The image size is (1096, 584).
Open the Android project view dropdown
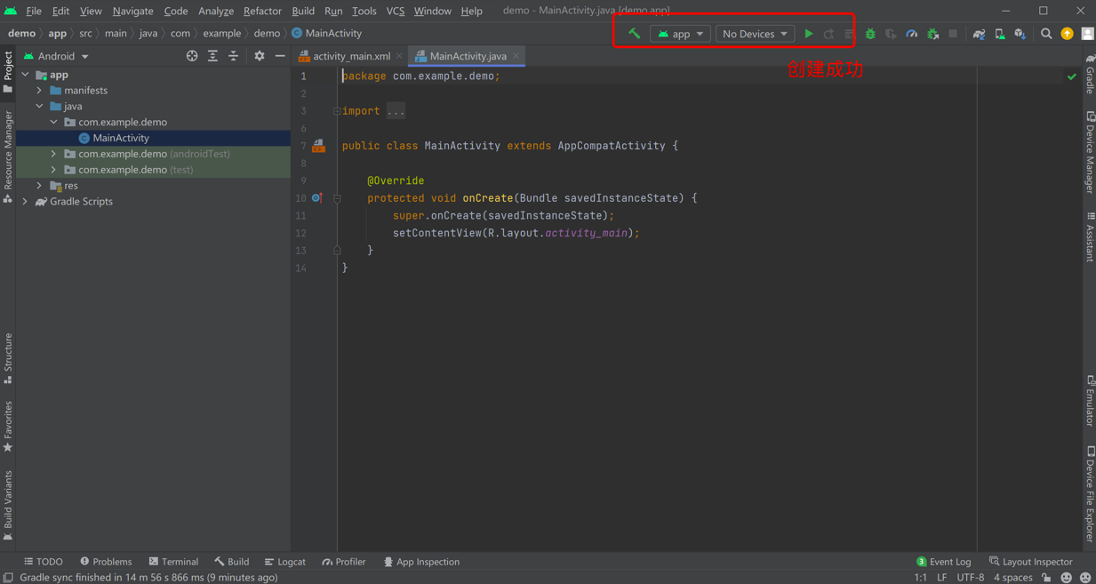[57, 56]
